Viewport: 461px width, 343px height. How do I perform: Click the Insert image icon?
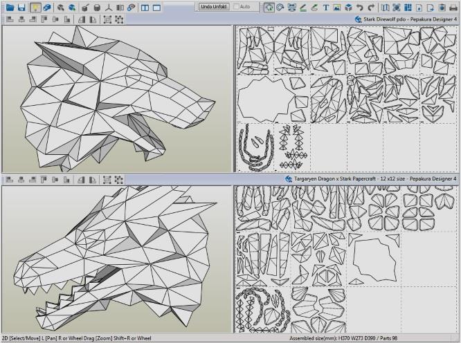[x=337, y=8]
